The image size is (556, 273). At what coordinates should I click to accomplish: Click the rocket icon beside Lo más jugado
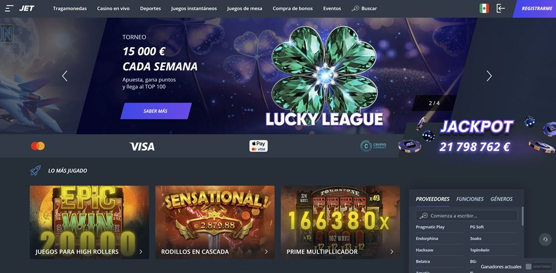coord(35,171)
